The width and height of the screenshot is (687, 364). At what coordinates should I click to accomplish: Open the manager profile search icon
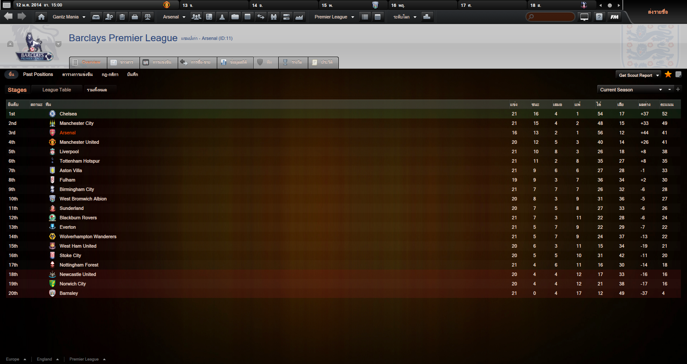(109, 17)
